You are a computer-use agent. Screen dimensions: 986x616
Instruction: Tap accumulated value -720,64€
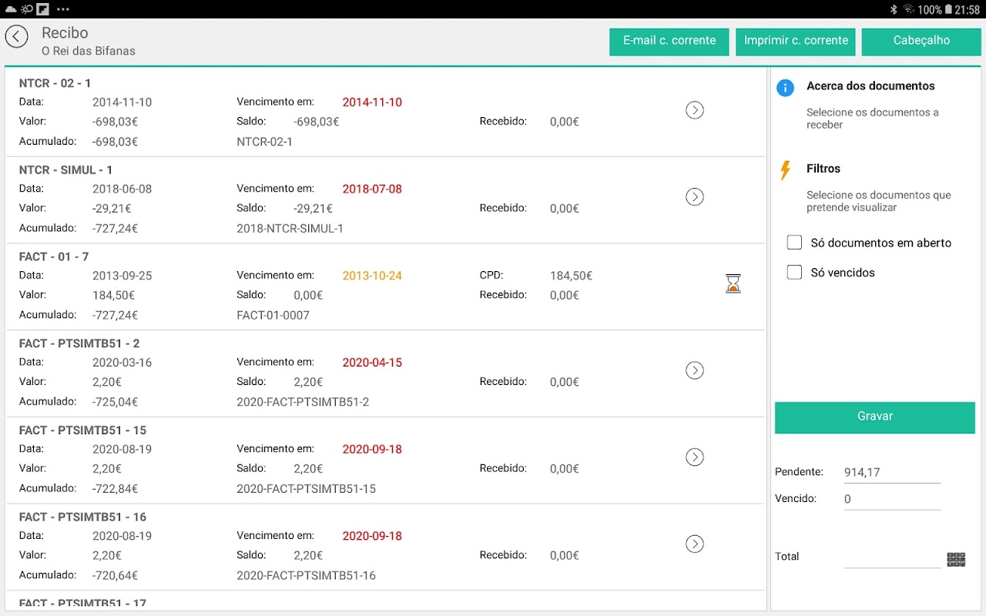[x=115, y=576]
